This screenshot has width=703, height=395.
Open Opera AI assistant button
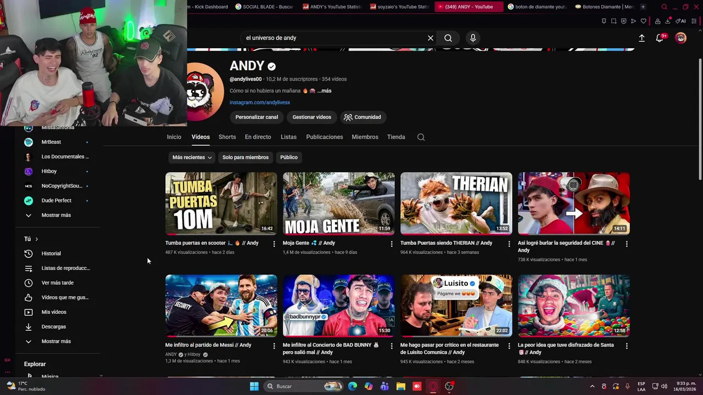[680, 21]
